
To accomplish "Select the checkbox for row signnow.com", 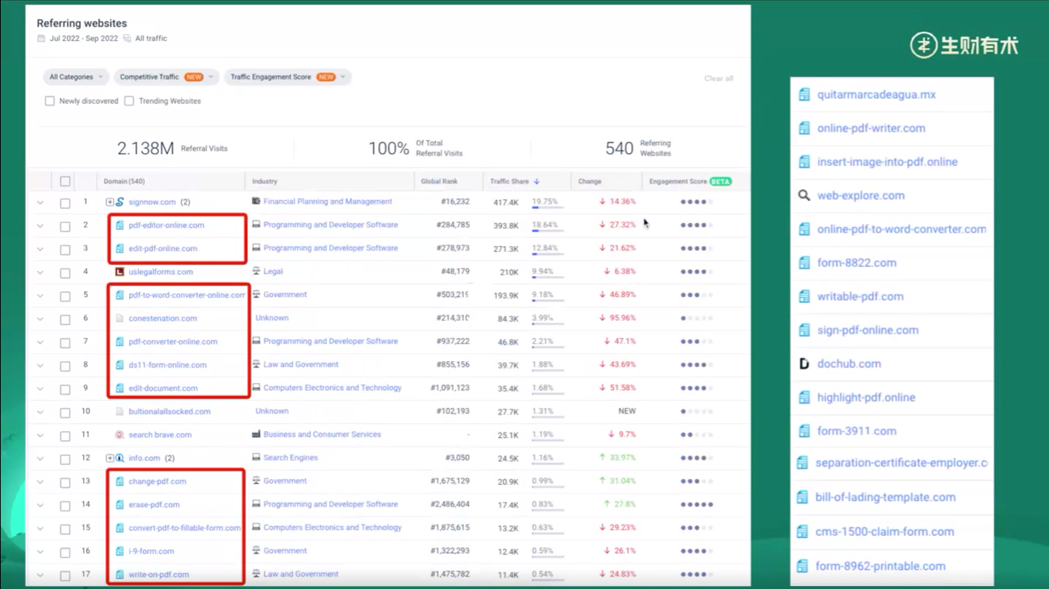I will (x=65, y=202).
